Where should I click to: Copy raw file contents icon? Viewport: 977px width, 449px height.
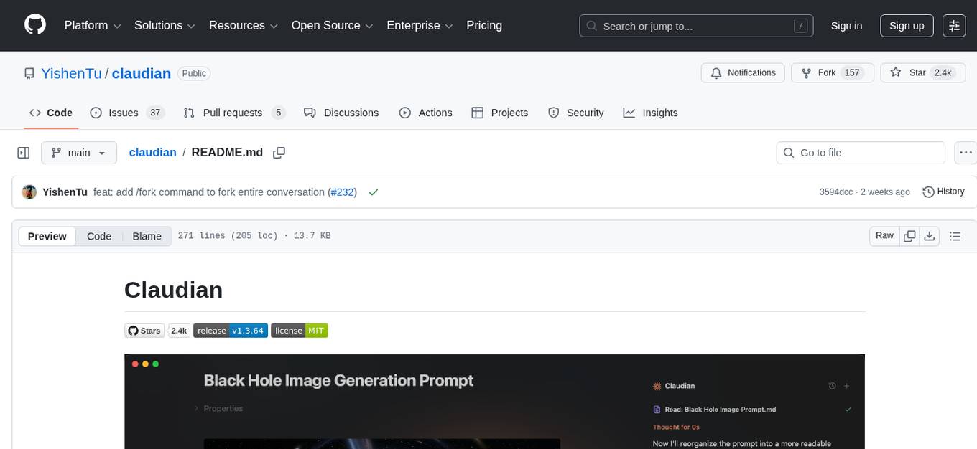909,236
